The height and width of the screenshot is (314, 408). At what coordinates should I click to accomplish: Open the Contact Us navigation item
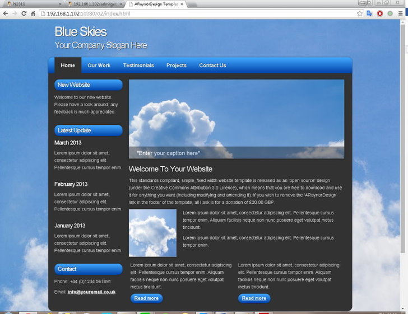(x=212, y=65)
